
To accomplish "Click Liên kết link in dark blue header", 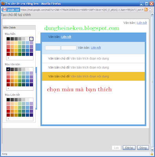I will tap(66, 37).
